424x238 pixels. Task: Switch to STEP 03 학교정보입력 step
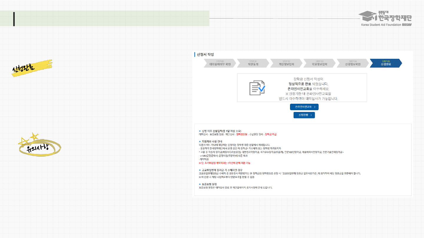point(319,63)
